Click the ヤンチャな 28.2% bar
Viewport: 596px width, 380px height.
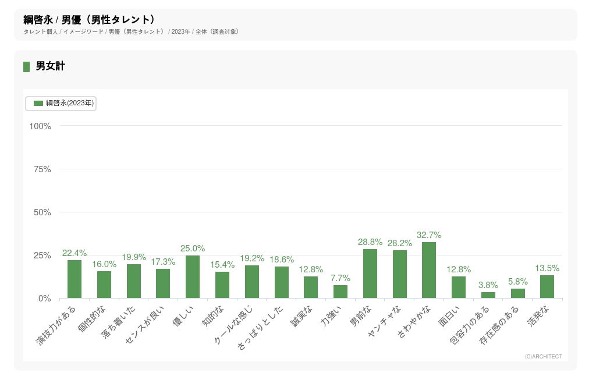400,274
